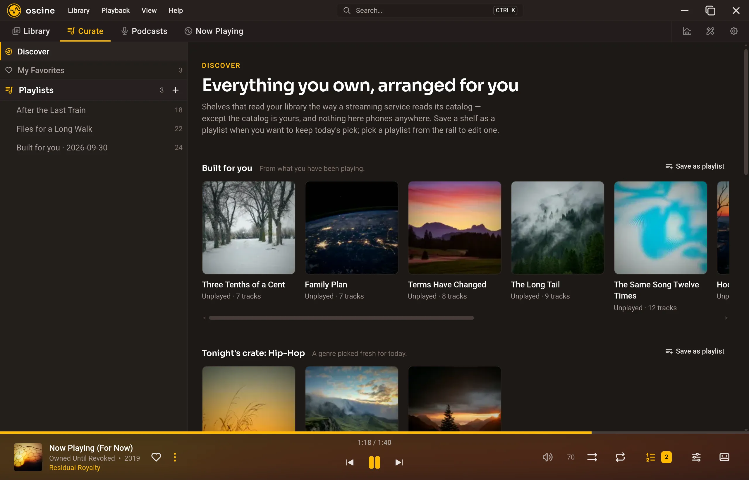
Task: Mute with the speaker volume icon
Action: [547, 457]
